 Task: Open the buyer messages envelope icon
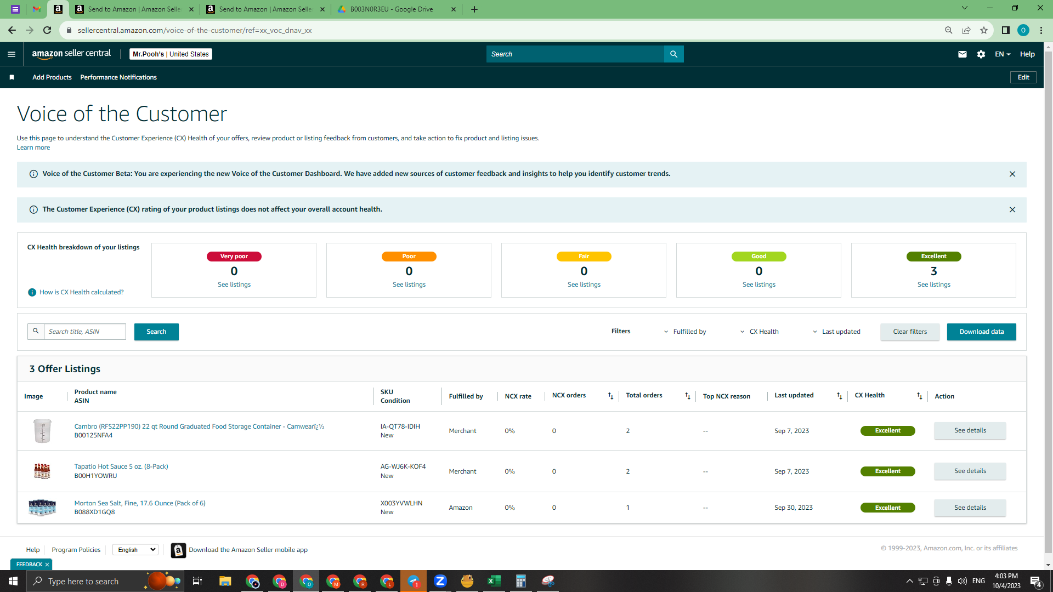coord(962,54)
